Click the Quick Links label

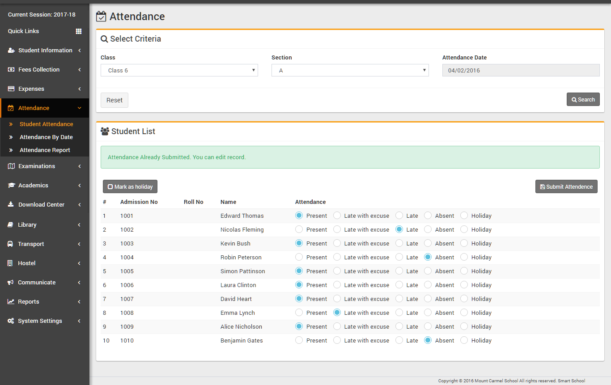click(x=23, y=31)
